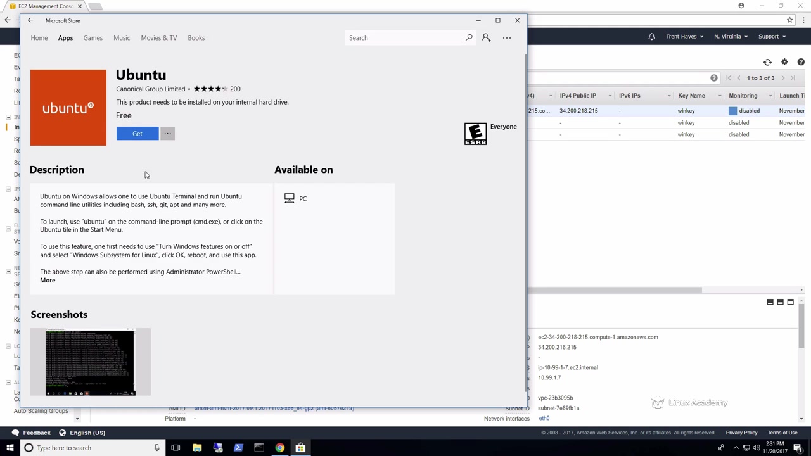
Task: Open File Explorer from the taskbar
Action: tap(197, 448)
